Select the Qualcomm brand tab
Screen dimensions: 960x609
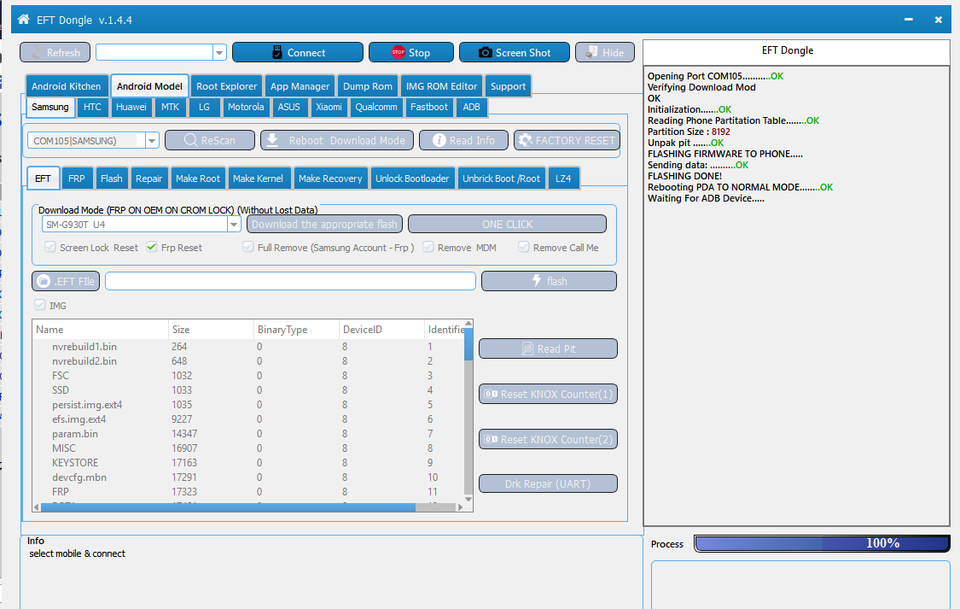[376, 108]
